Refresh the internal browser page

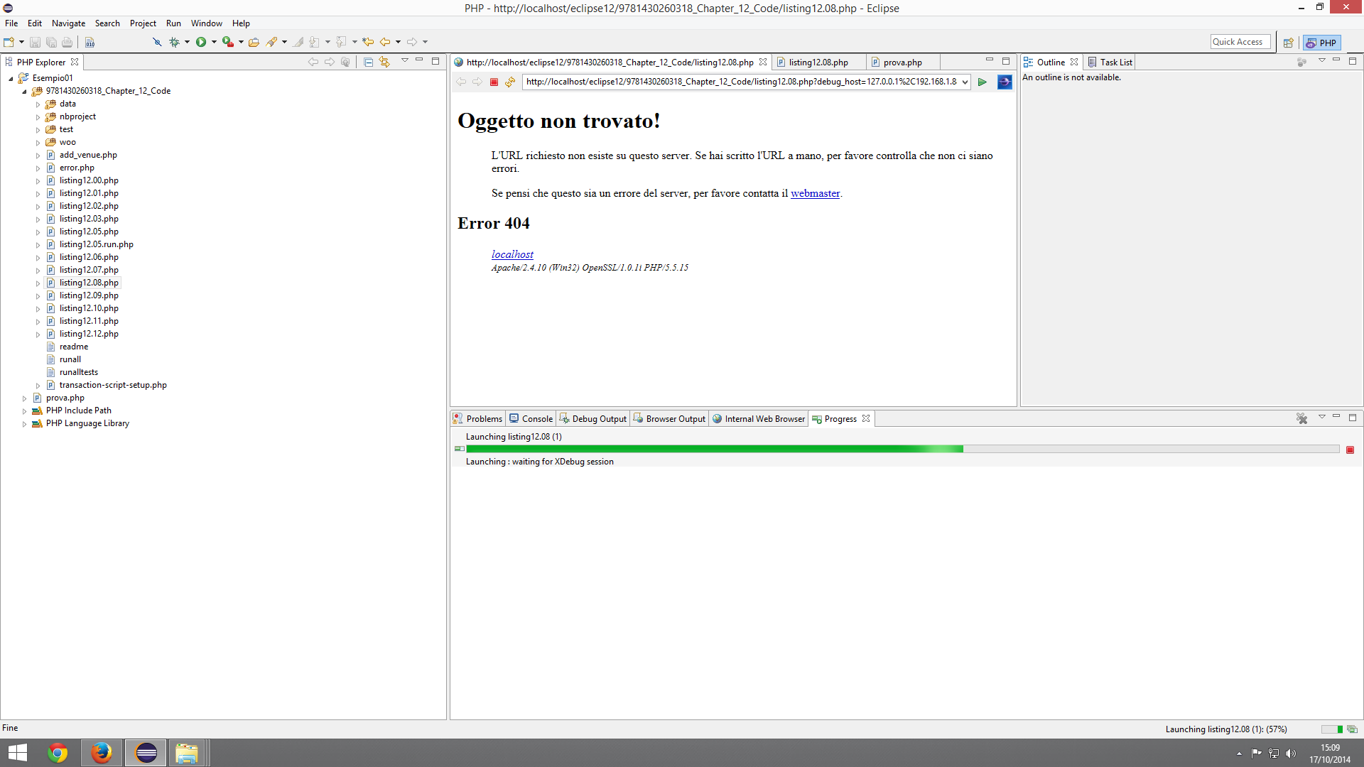pos(510,82)
